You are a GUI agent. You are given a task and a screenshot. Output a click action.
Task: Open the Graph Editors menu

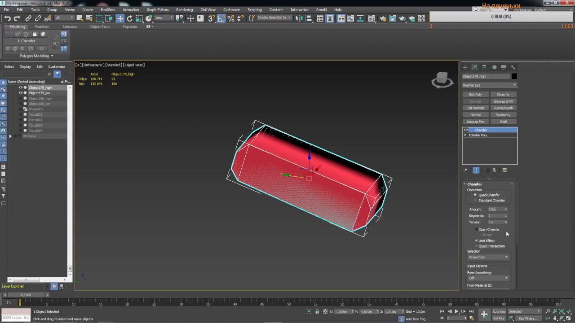(157, 10)
